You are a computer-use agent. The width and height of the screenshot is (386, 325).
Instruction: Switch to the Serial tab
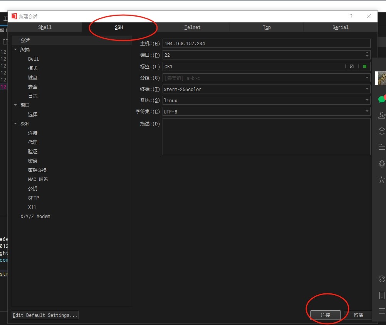[x=340, y=27]
